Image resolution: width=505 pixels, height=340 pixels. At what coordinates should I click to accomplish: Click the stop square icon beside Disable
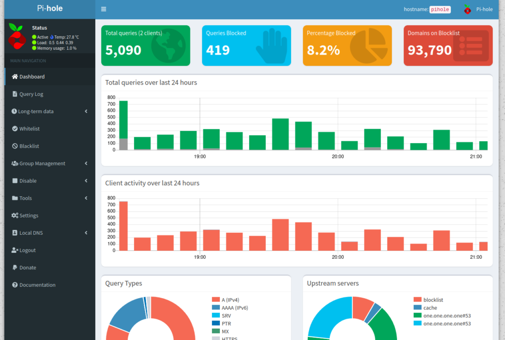click(x=15, y=181)
